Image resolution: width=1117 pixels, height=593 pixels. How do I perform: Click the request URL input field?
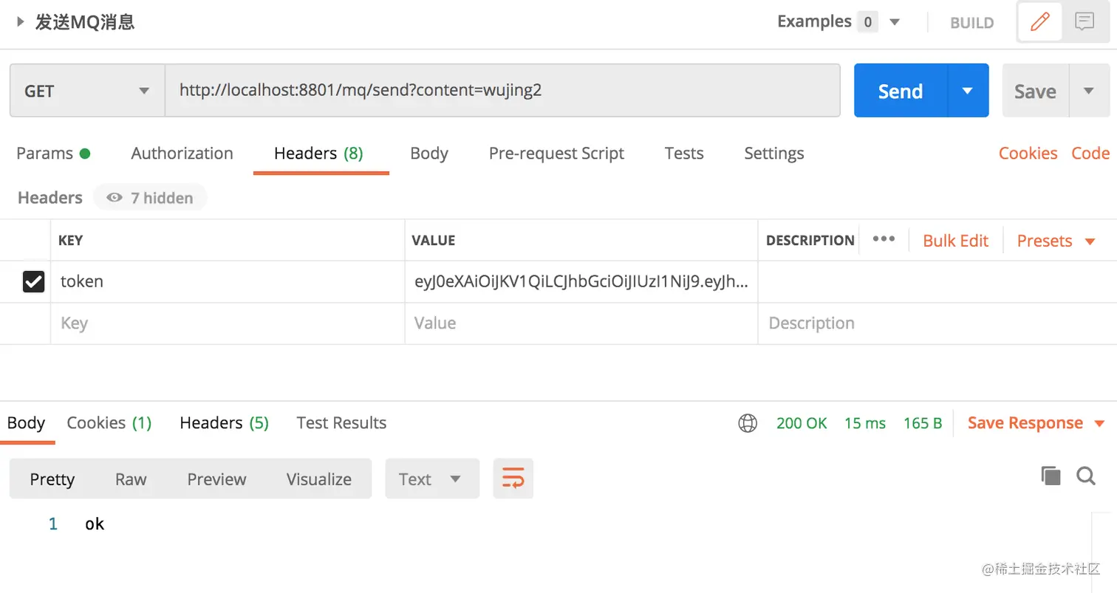click(502, 91)
